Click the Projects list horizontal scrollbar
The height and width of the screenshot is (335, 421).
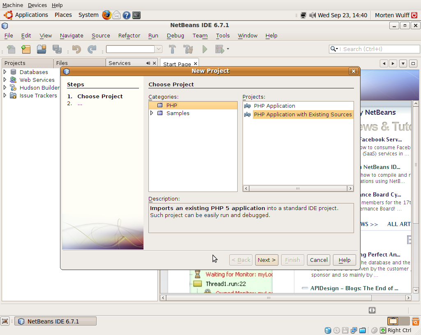coord(298,188)
